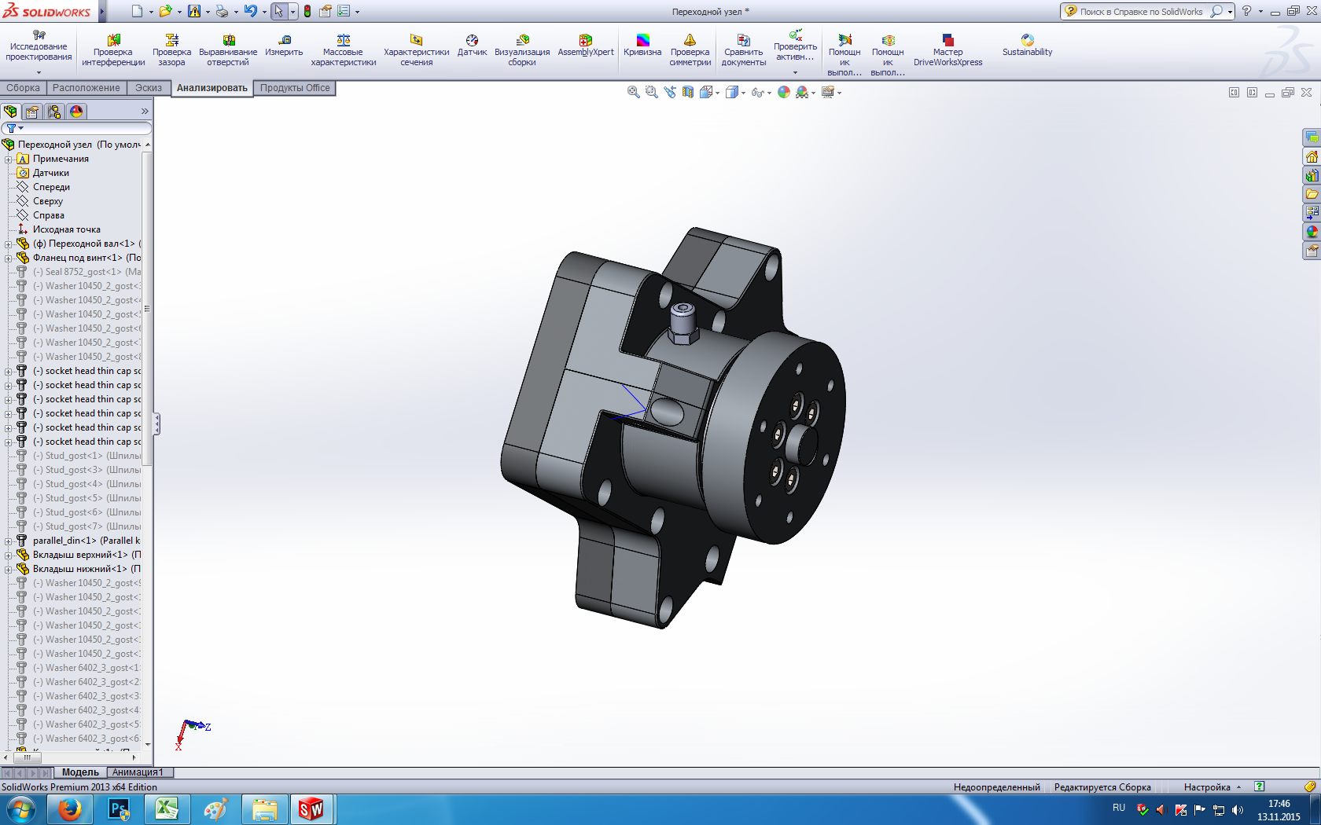Expand the Фланец под винт<1> component
The image size is (1321, 825).
(9, 258)
